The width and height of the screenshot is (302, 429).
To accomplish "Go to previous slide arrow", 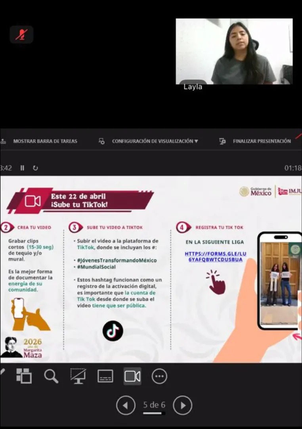I will pos(126,405).
